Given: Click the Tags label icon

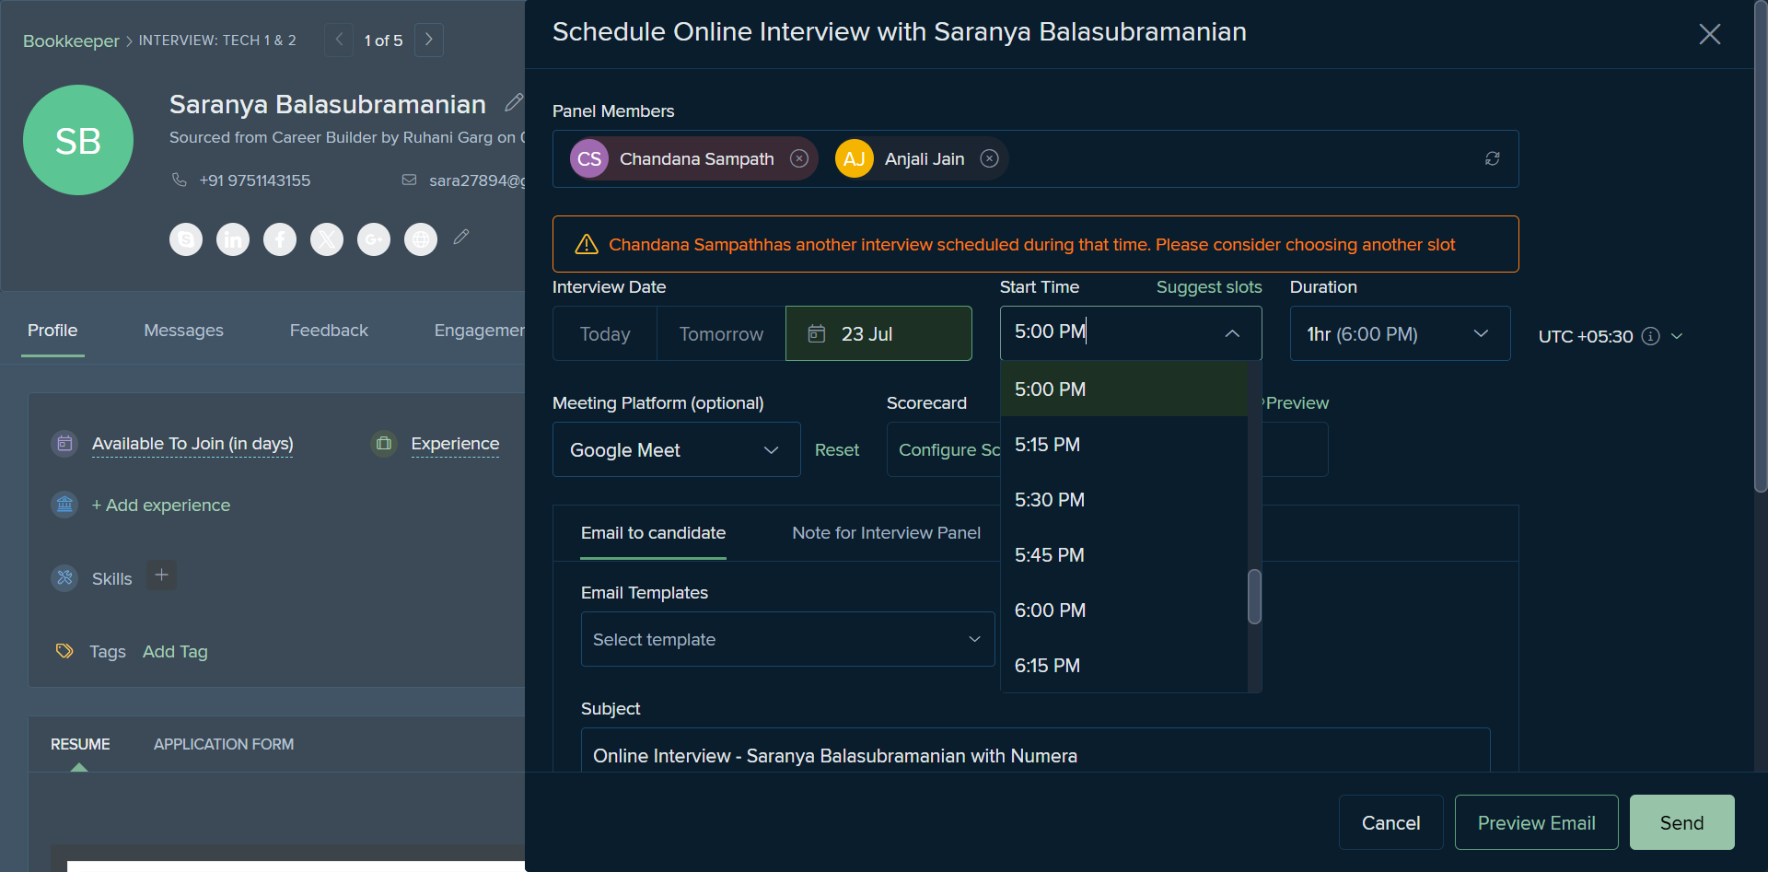Looking at the screenshot, I should [64, 651].
